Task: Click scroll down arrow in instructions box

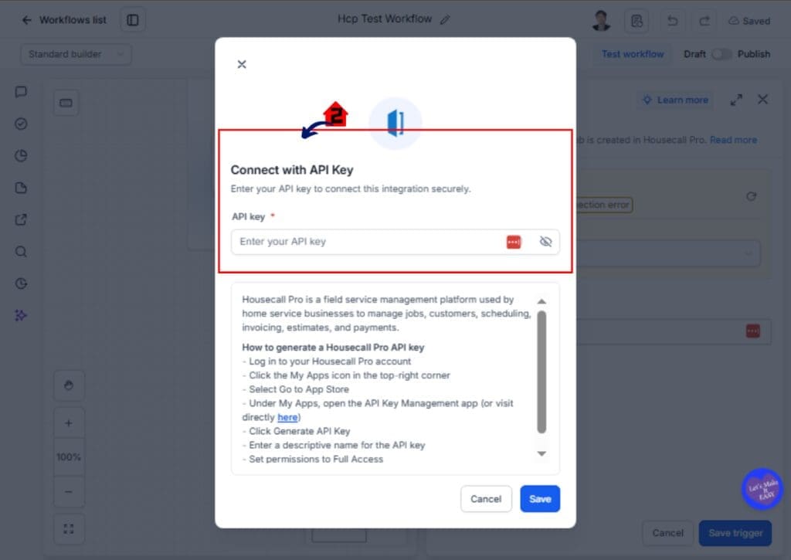Action: [541, 453]
